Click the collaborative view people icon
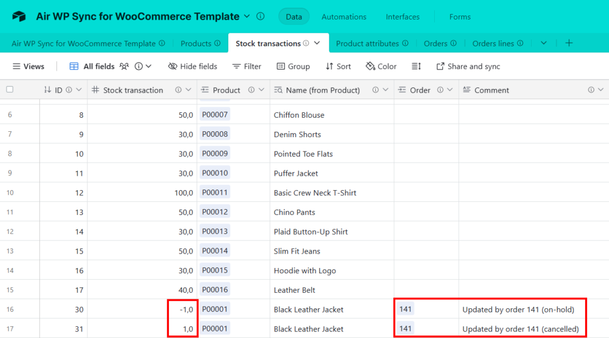Screen dimensions: 609x338 124,67
